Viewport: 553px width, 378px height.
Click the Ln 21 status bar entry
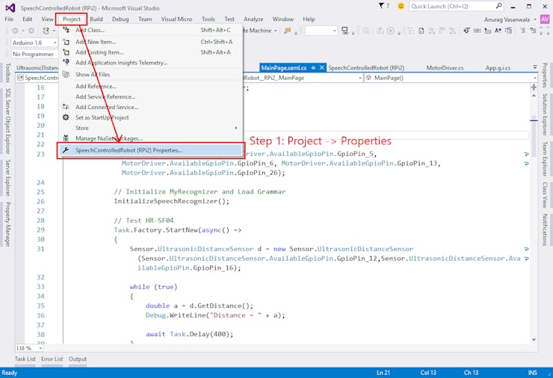coord(383,373)
